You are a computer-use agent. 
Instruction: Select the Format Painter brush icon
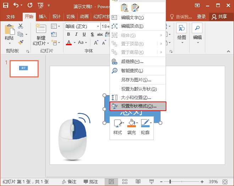(x=21, y=42)
